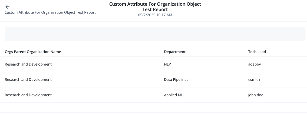The height and width of the screenshot is (114, 307).
Task: Click Research and Development in Data Pipelines row
Action: click(x=28, y=80)
